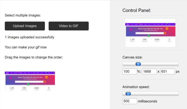Click the empty Canvas size slider track
The image size is (187, 109).
coord(160,64)
